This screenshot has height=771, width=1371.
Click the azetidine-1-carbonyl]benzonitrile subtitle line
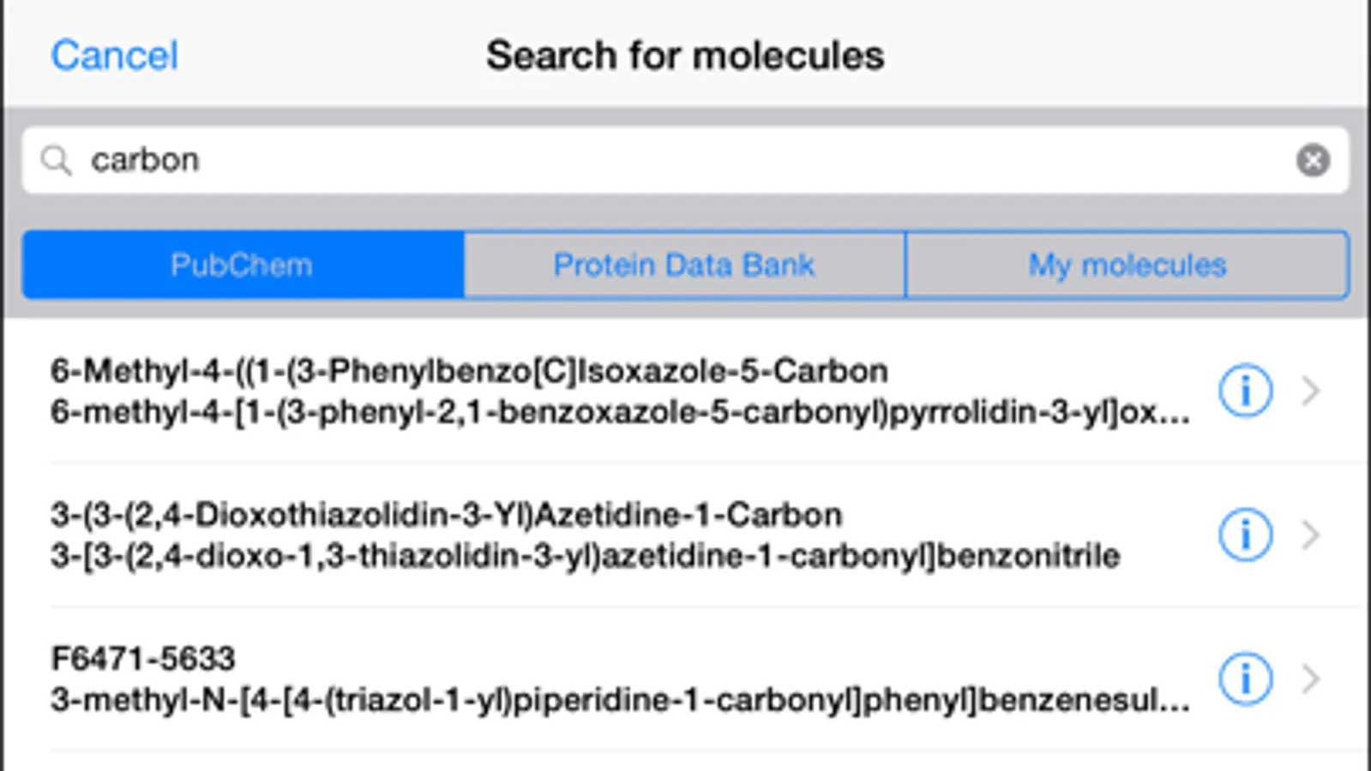pyautogui.click(x=585, y=557)
